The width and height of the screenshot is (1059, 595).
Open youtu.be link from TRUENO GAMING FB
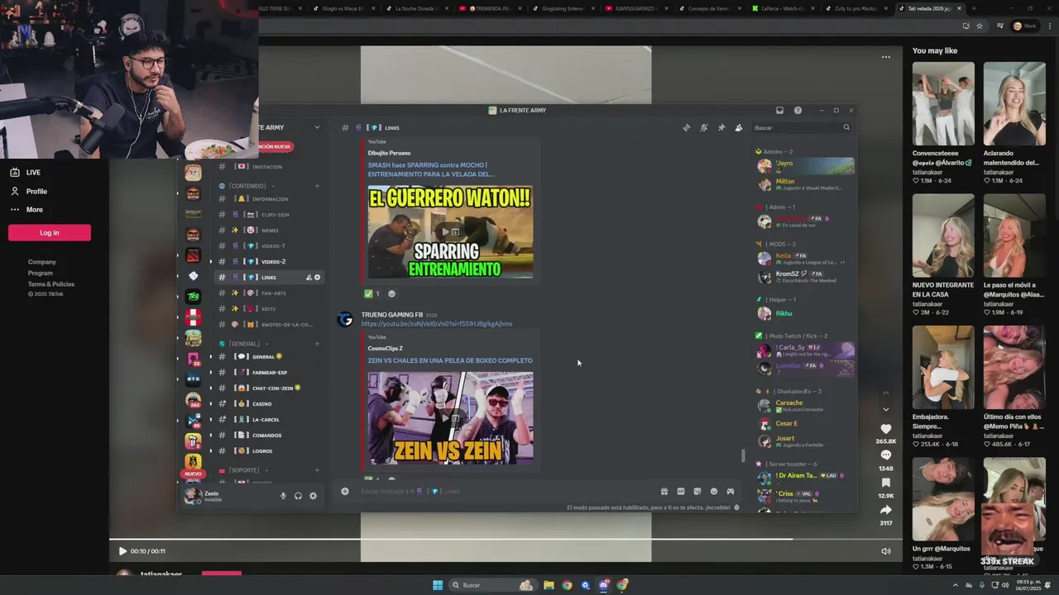click(437, 324)
